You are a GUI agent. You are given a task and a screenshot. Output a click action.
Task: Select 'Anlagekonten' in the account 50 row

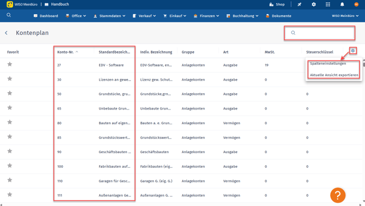point(193,94)
